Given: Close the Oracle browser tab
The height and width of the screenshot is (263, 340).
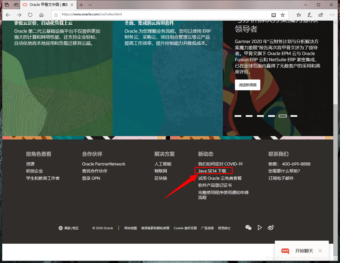Looking at the screenshot, I should 72,5.
